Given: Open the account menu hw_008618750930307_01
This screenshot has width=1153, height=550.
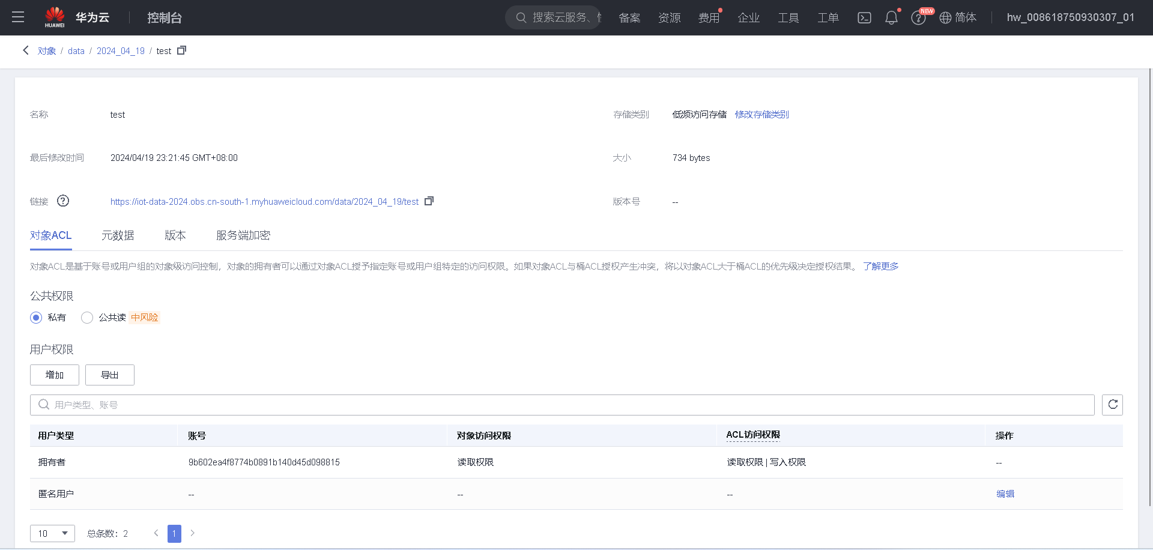Looking at the screenshot, I should [x=1071, y=17].
